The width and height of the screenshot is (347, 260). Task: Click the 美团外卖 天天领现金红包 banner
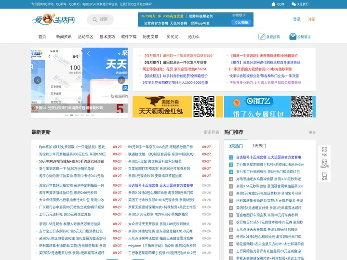point(178,106)
